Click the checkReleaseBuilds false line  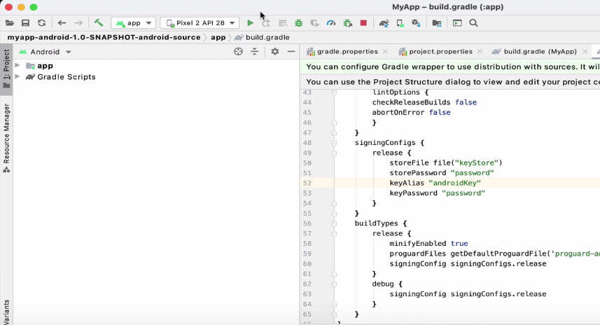pyautogui.click(x=424, y=102)
